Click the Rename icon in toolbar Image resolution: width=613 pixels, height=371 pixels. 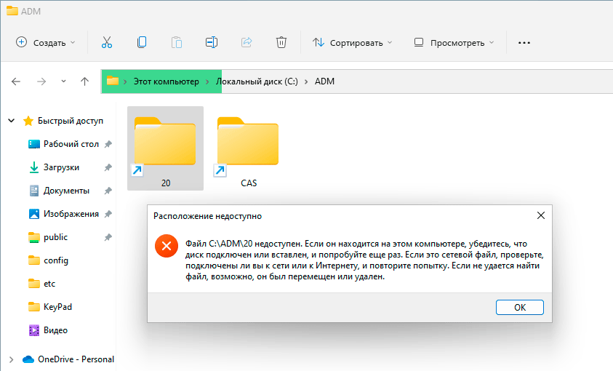tap(212, 42)
